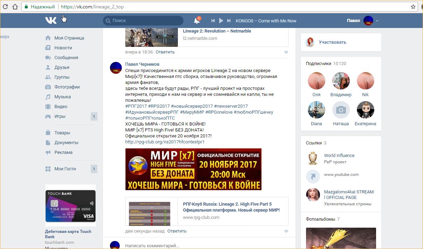
Task: Open rpg-club.org ns2017hfcontestpr1 link
Action: tap(165, 142)
